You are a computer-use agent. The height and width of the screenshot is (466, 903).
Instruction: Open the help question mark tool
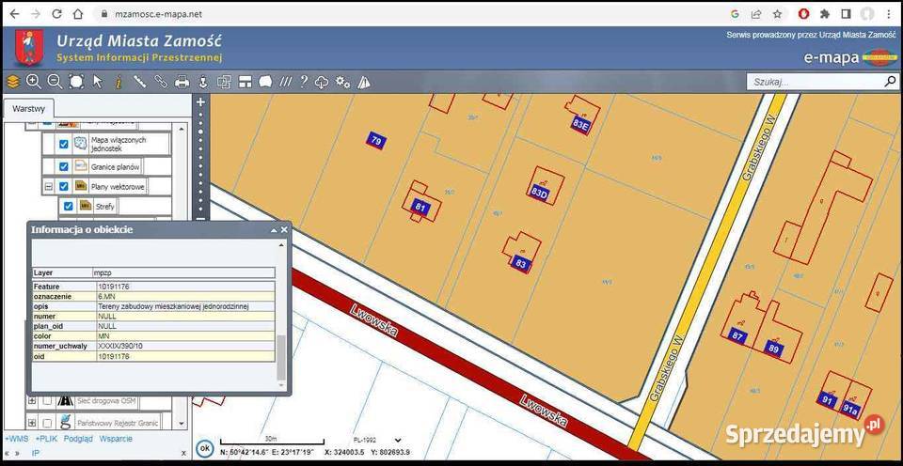point(304,83)
